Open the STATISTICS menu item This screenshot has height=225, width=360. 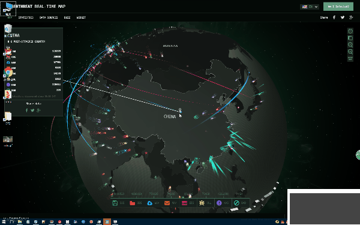(26, 17)
